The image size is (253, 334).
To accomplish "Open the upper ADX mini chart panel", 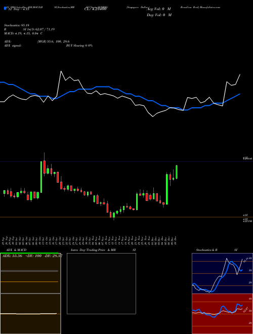I will [x=30, y=273].
